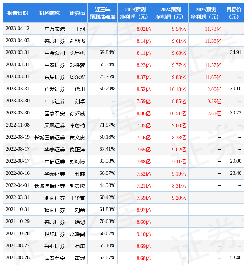Click the 2023预测净利润 column header
This screenshot has height=267, width=244.
pyautogui.click(x=135, y=13)
